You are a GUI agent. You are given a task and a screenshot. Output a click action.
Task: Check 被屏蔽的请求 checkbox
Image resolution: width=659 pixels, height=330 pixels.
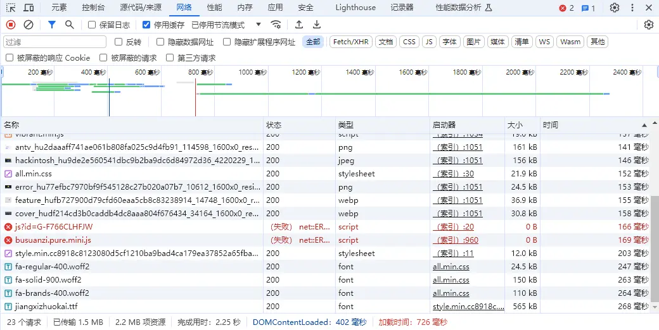click(103, 58)
